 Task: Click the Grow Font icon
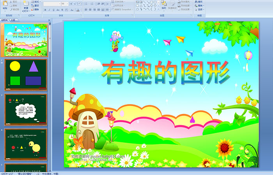71,4
